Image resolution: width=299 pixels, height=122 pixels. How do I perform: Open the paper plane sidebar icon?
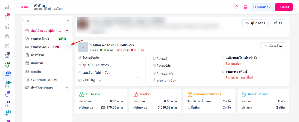pyautogui.click(x=7, y=26)
